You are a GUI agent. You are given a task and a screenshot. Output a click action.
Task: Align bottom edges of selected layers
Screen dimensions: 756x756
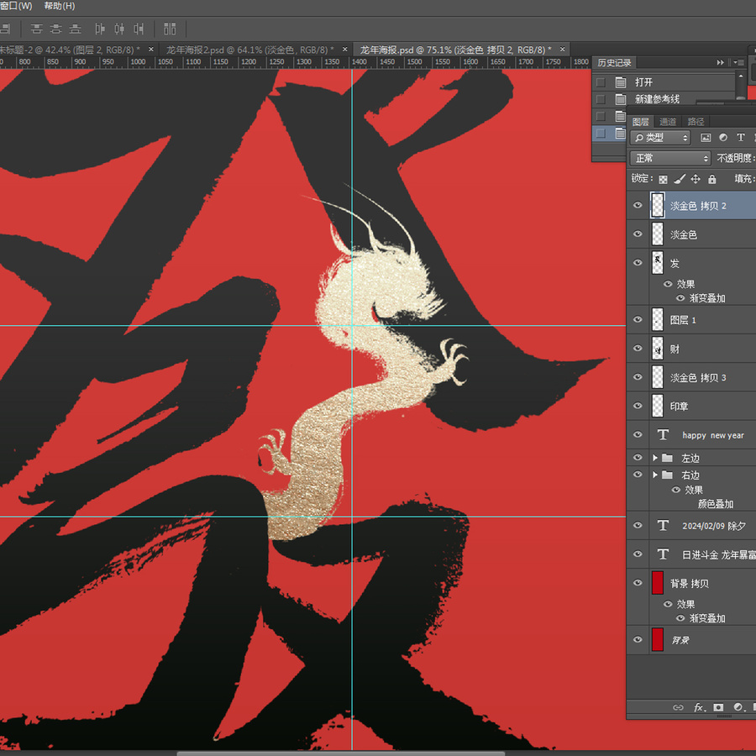point(76,29)
